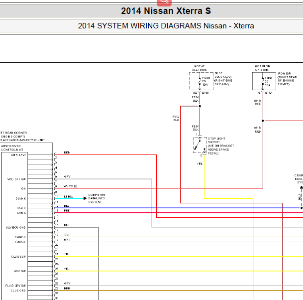Click the 'LT BLU' wire label at pin 10
The image size is (303, 300).
tap(69, 197)
